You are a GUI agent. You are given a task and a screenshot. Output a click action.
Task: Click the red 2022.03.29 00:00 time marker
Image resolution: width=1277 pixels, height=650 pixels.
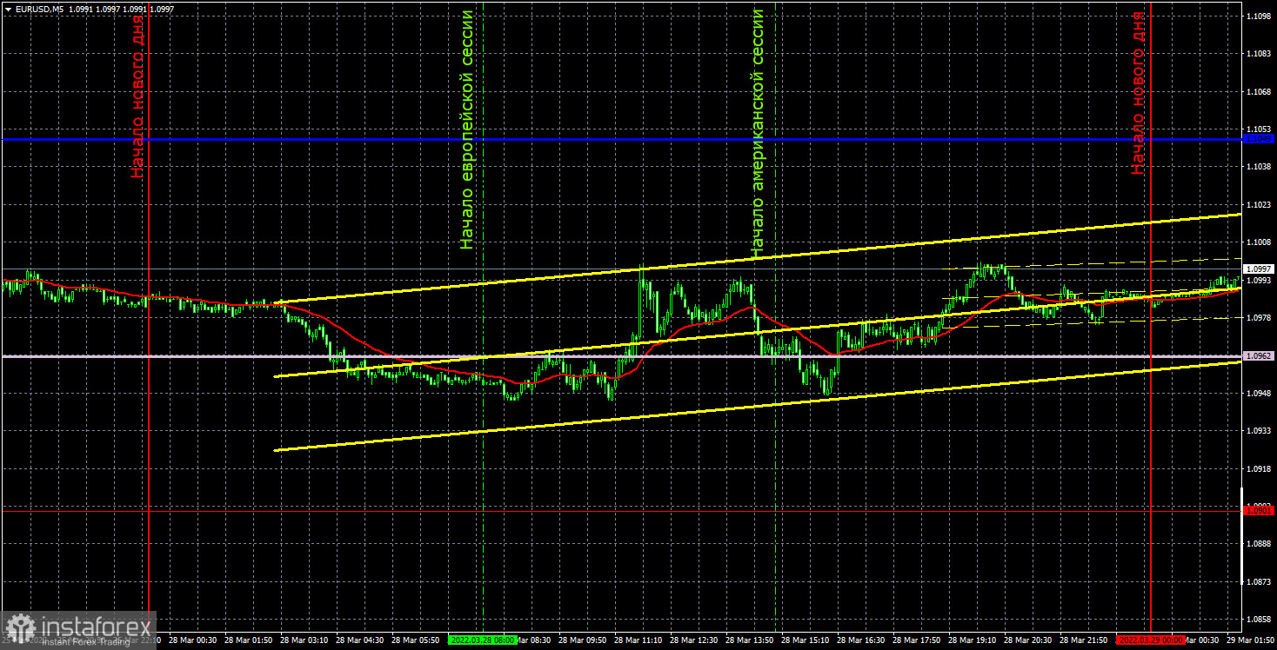pyautogui.click(x=1151, y=640)
